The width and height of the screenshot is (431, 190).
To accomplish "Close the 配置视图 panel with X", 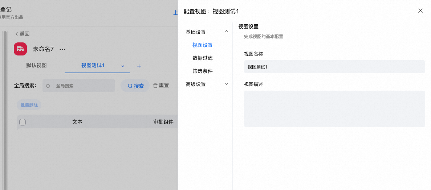I will click(x=420, y=11).
